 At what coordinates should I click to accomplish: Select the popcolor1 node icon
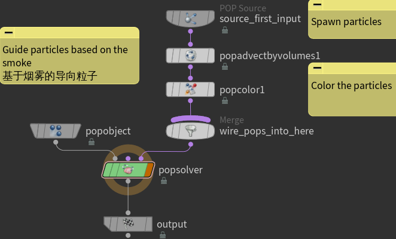click(x=190, y=90)
